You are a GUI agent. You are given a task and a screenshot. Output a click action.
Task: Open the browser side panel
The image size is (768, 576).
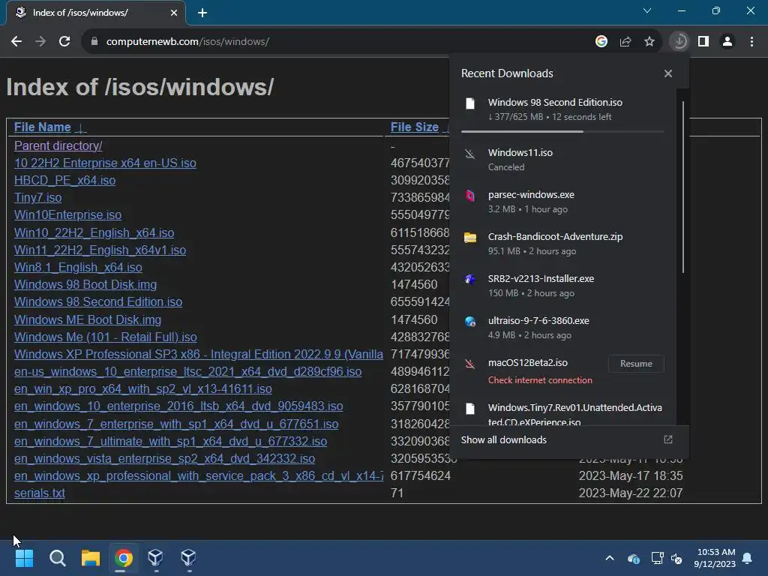pyautogui.click(x=703, y=42)
